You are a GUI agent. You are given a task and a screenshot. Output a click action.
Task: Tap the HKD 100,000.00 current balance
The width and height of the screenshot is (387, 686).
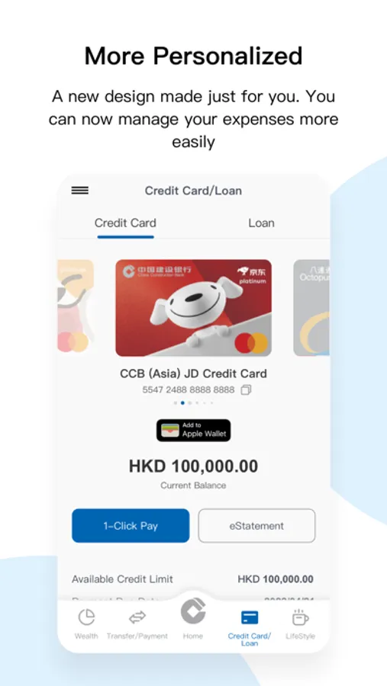point(193,466)
